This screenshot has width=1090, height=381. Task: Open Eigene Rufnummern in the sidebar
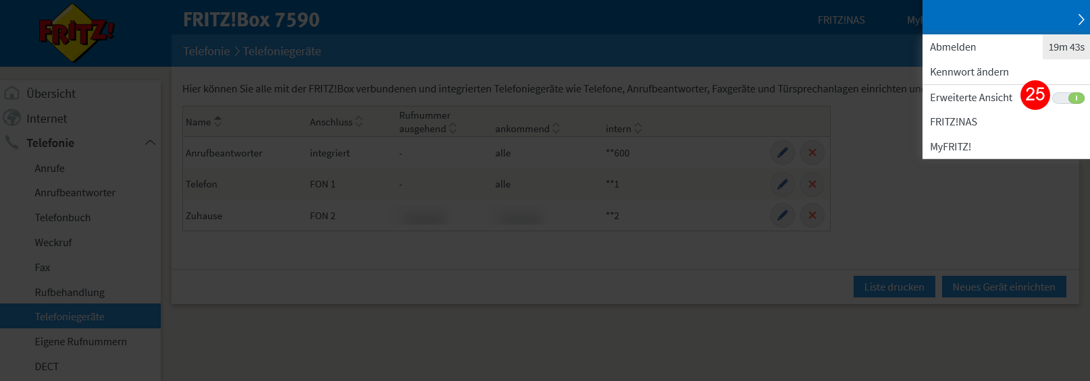click(x=80, y=342)
